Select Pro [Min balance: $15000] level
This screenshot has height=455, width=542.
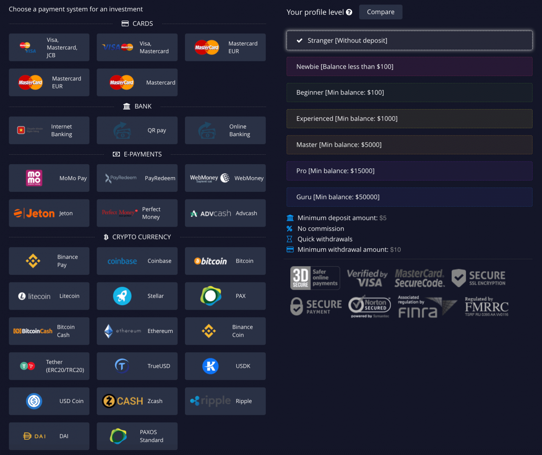pos(409,171)
